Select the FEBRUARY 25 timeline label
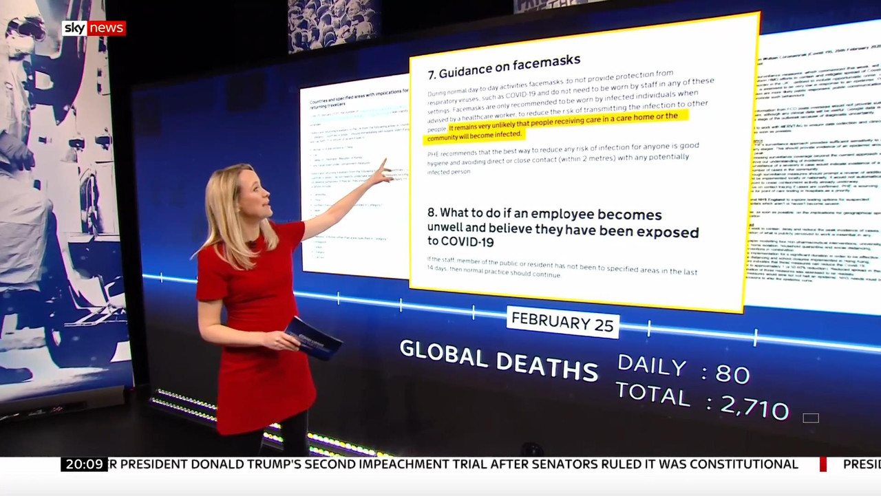The width and height of the screenshot is (881, 496). tap(563, 322)
